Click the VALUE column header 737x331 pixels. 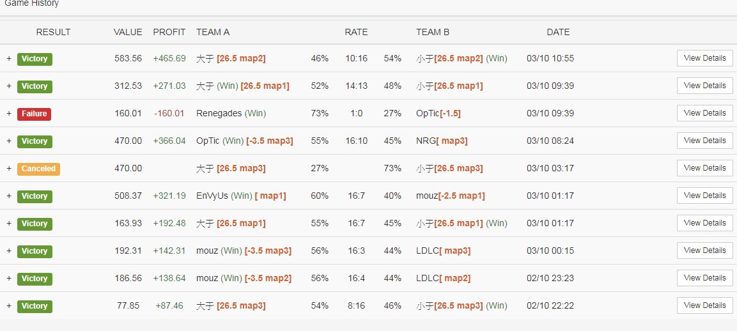coord(128,32)
